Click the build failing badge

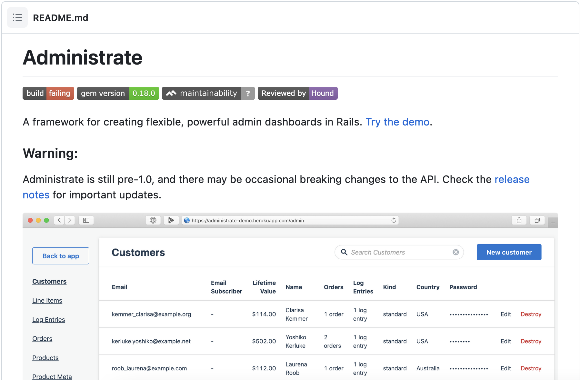[x=48, y=93]
